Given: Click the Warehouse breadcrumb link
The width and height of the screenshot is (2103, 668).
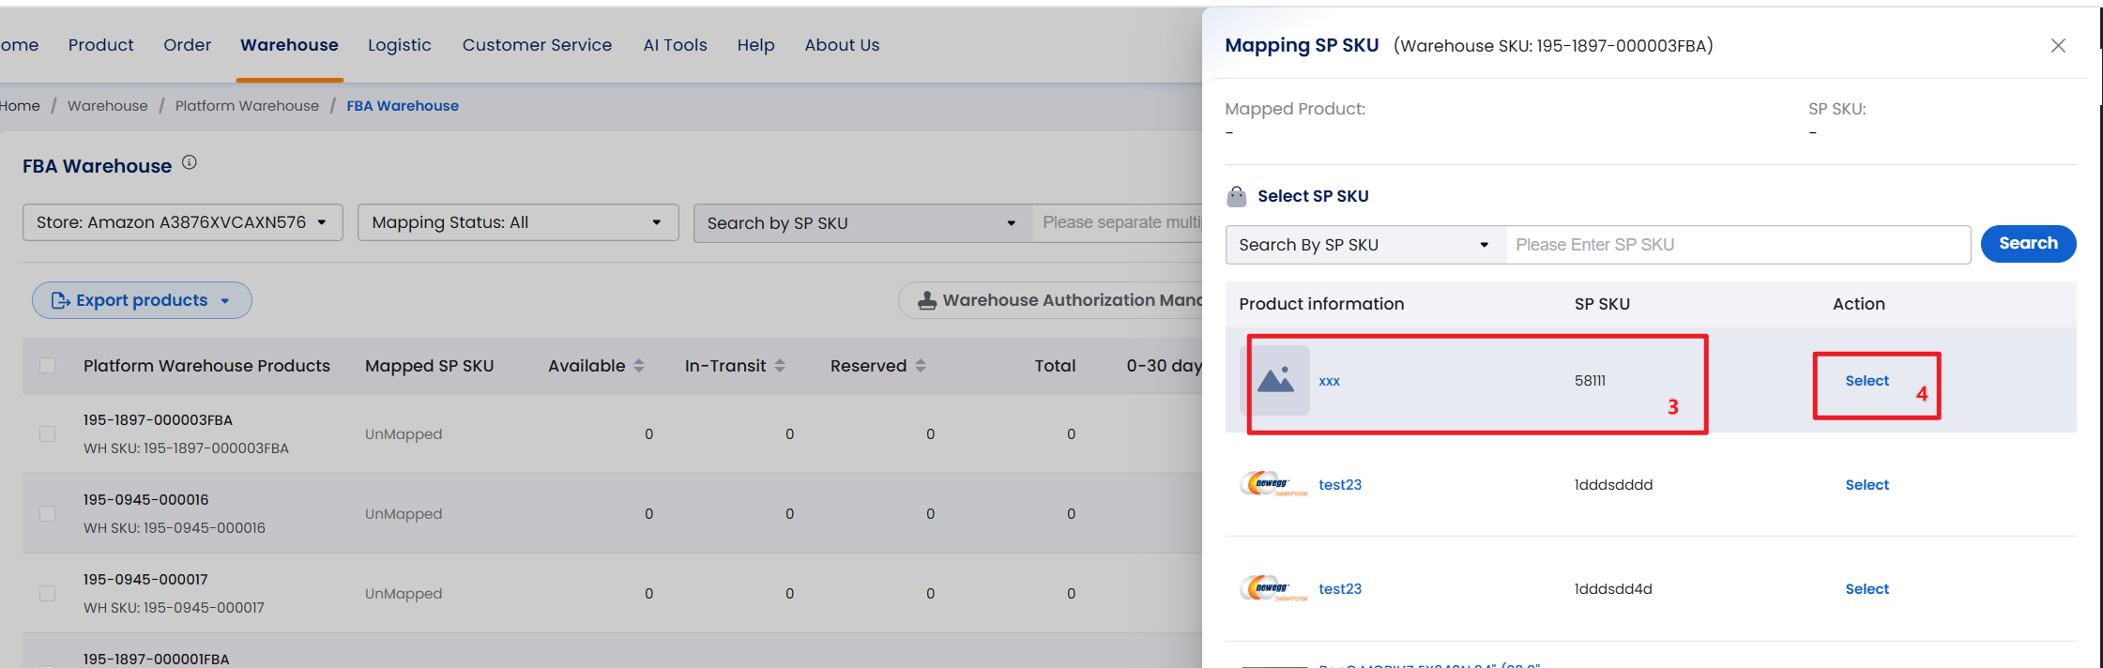Looking at the screenshot, I should (x=107, y=106).
